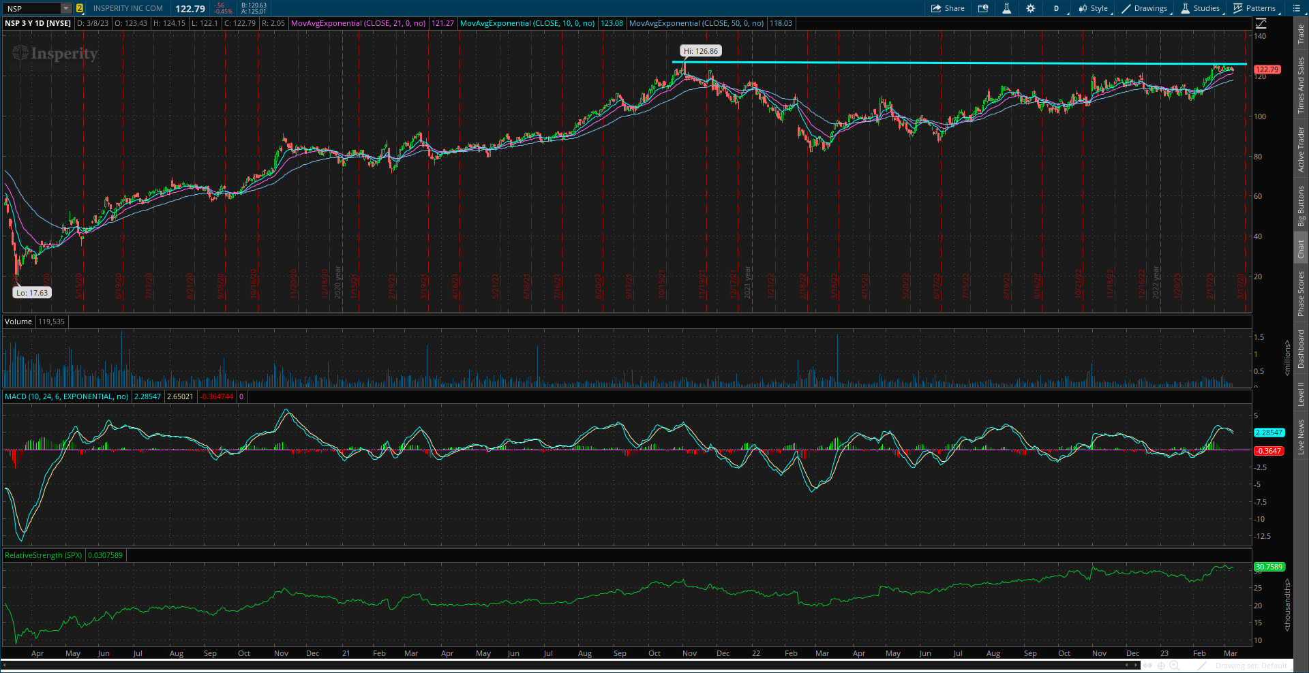Viewport: 1309px width, 673px height.
Task: Click the scroll-right arrow on time axis bar
Action: coord(1136,665)
